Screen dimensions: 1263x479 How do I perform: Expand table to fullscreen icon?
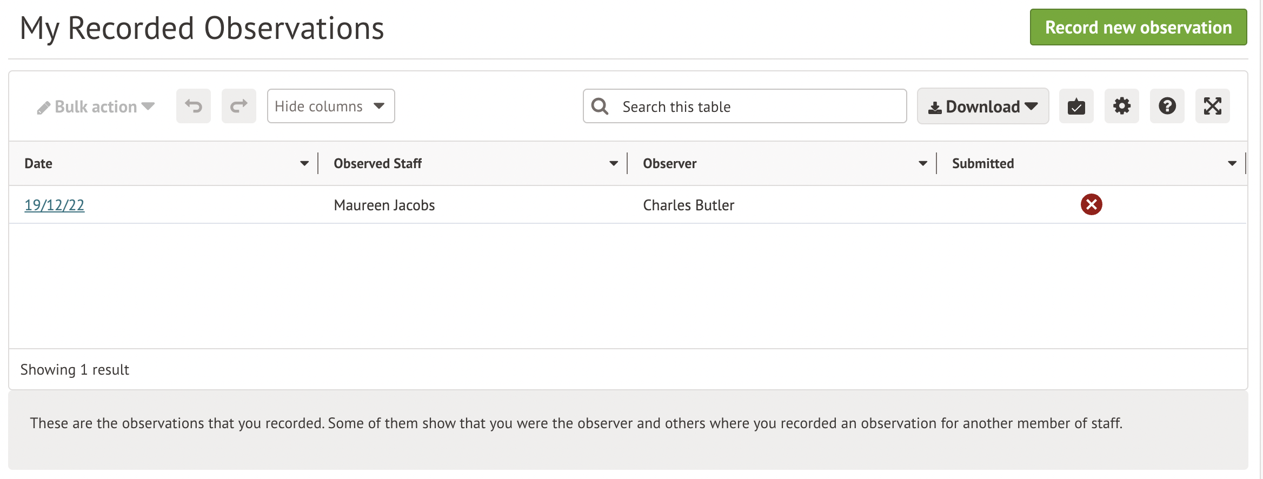pos(1212,106)
